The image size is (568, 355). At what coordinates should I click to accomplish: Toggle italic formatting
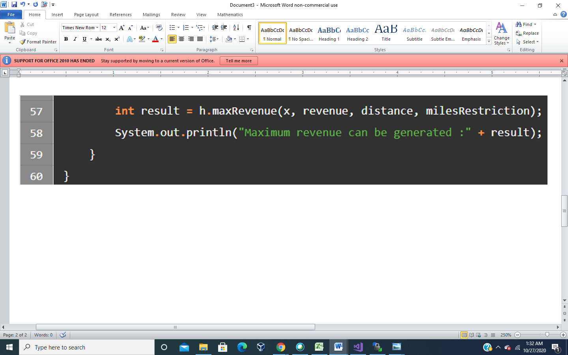(x=75, y=39)
